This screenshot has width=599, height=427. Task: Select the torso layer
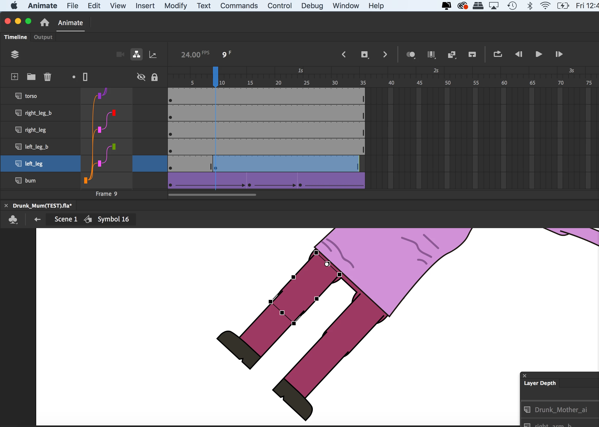point(31,96)
